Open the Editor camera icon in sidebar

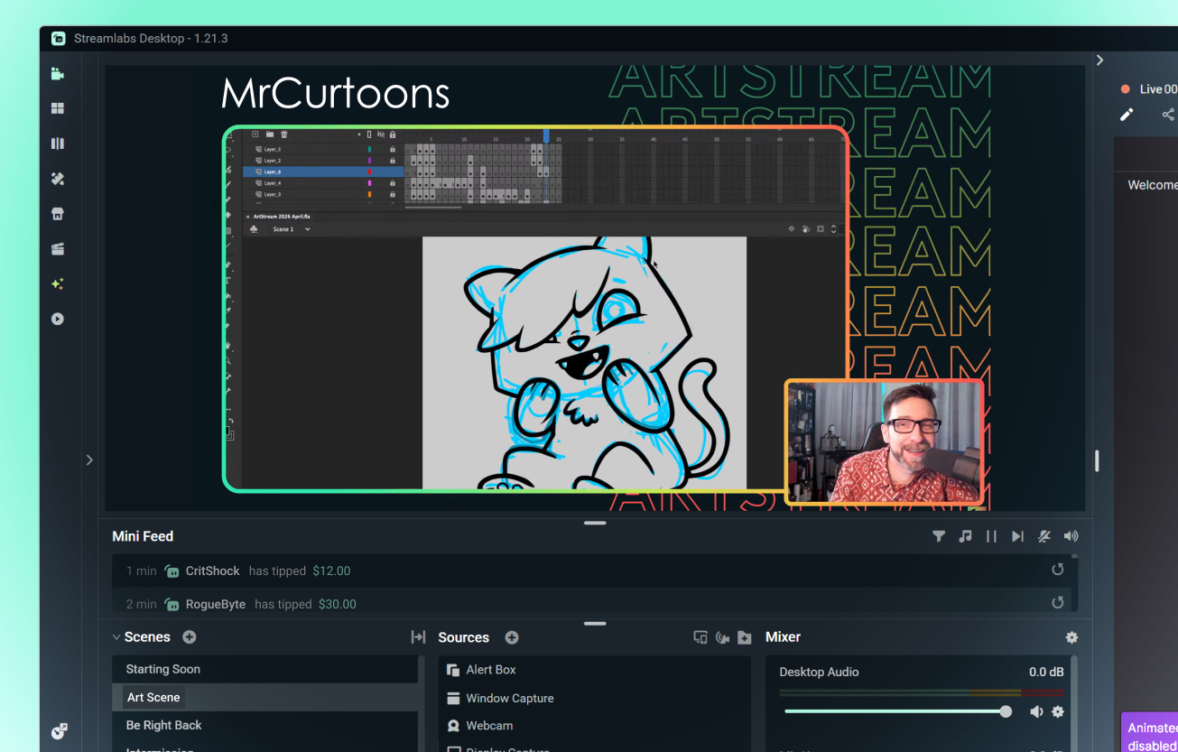[58, 74]
